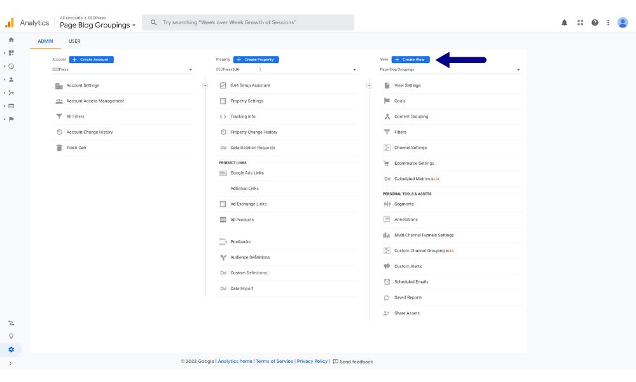
Task: Click Send feedback in footer
Action: [352, 362]
